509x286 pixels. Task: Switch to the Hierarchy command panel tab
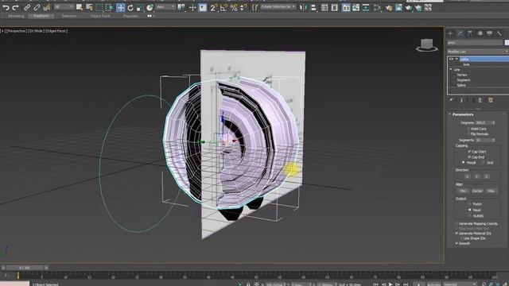[x=470, y=33]
